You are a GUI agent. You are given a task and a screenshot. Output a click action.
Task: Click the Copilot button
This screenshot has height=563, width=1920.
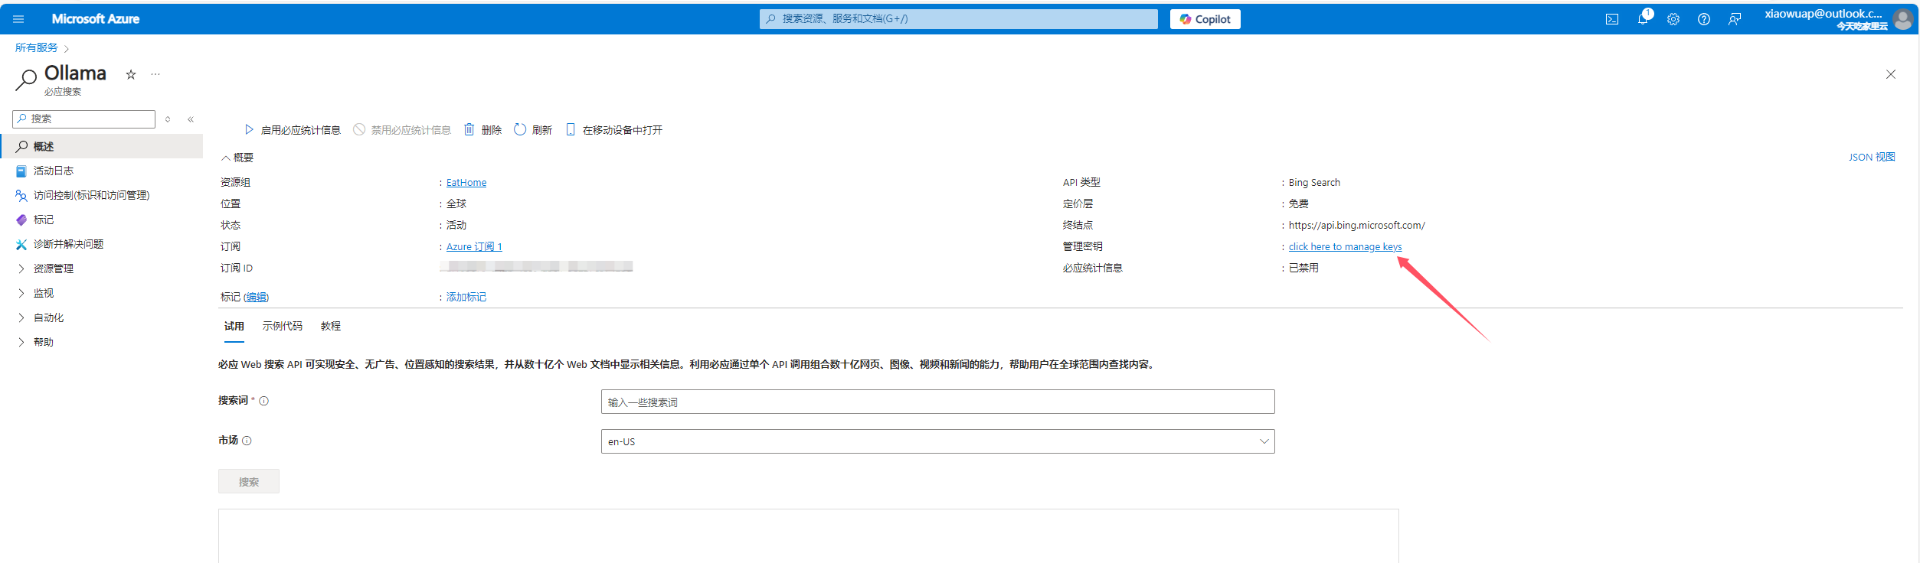pyautogui.click(x=1205, y=19)
